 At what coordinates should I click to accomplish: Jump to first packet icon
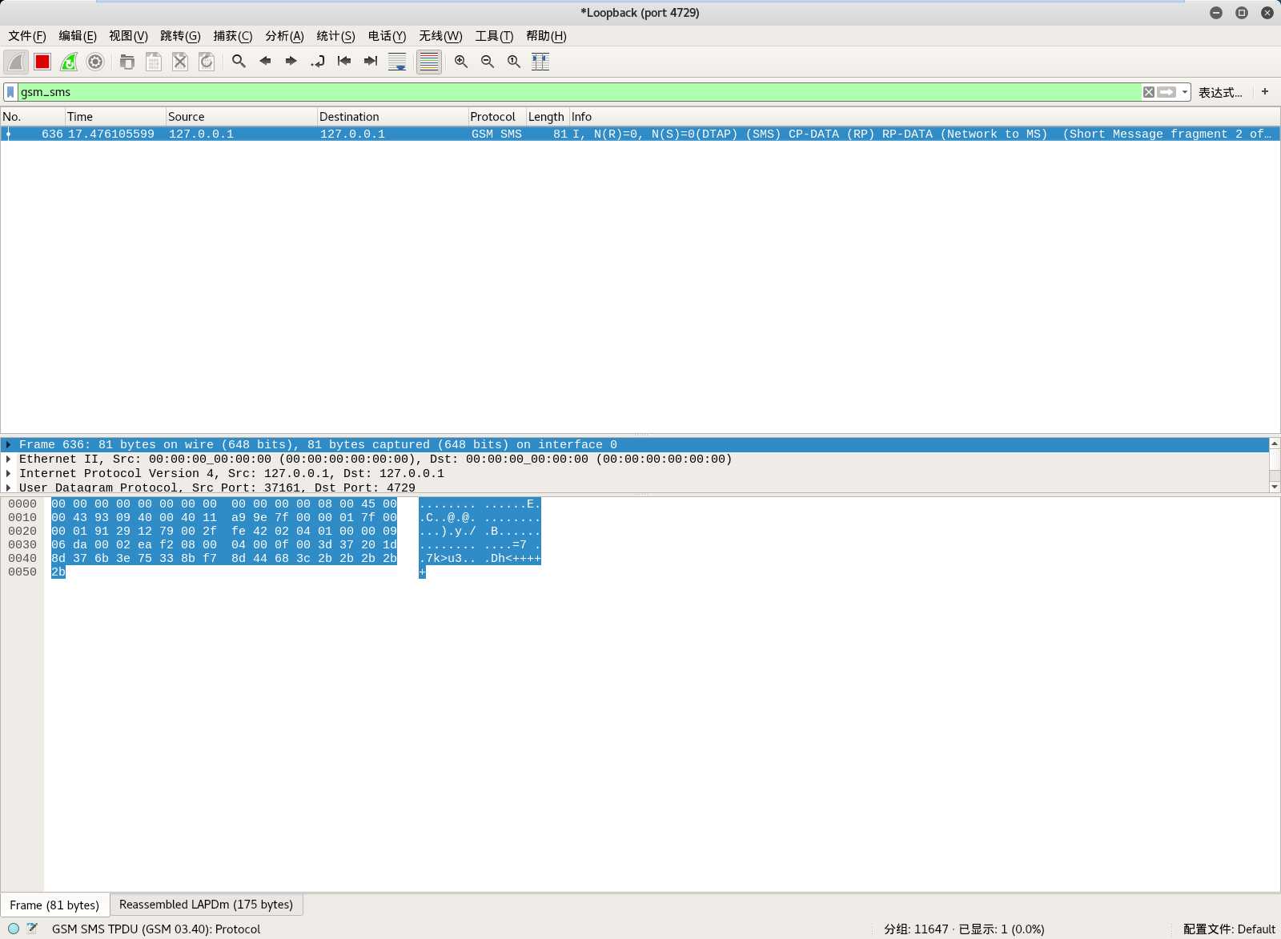344,62
